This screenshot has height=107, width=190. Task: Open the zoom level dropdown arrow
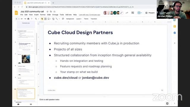tap(38, 19)
